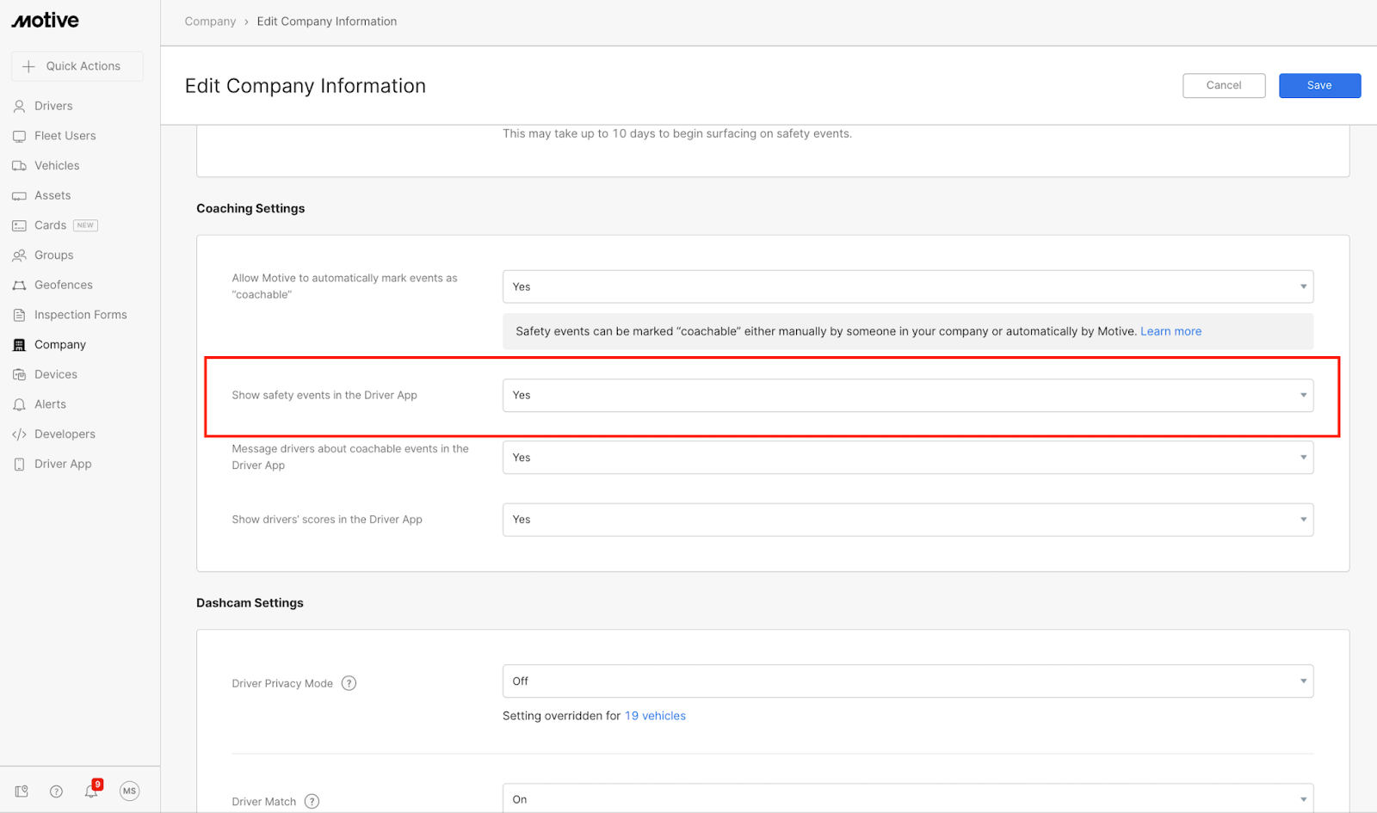Click the Coaching Settings heading
Image resolution: width=1377 pixels, height=813 pixels.
250,208
